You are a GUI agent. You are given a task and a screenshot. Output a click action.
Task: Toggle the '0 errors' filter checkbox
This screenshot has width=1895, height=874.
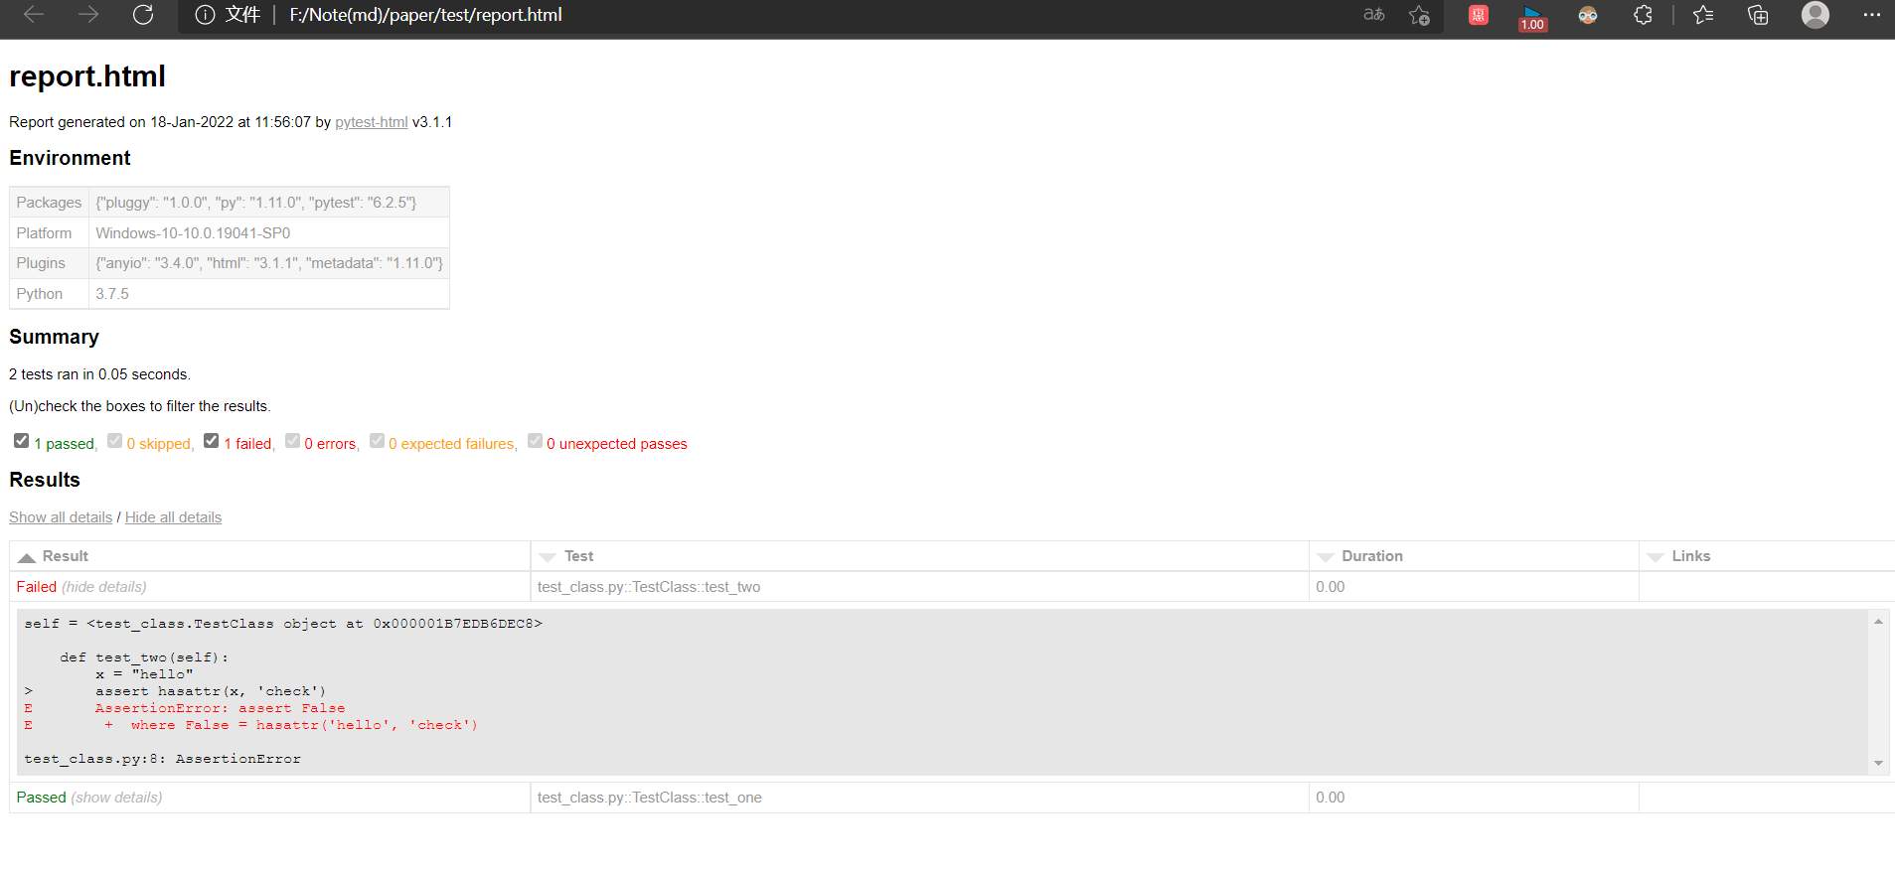(x=292, y=441)
